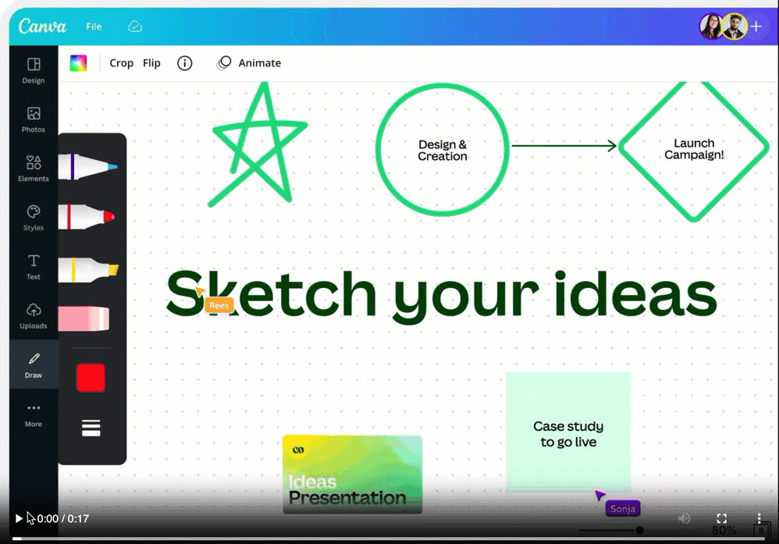Image resolution: width=779 pixels, height=544 pixels.
Task: Open the File menu
Action: tap(94, 27)
